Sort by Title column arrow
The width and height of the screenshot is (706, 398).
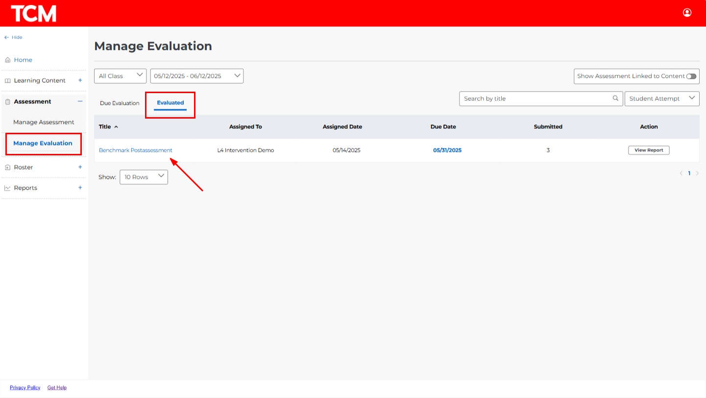coord(116,127)
